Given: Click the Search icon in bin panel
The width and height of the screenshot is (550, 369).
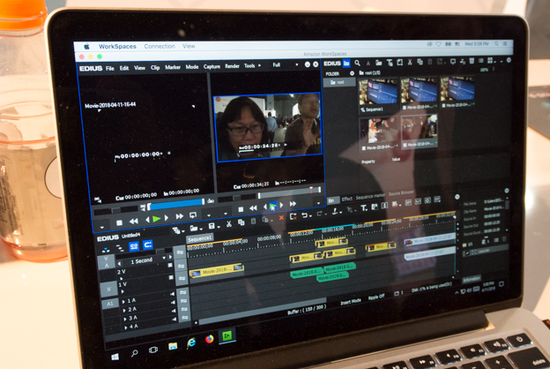Looking at the screenshot, I should [x=357, y=64].
